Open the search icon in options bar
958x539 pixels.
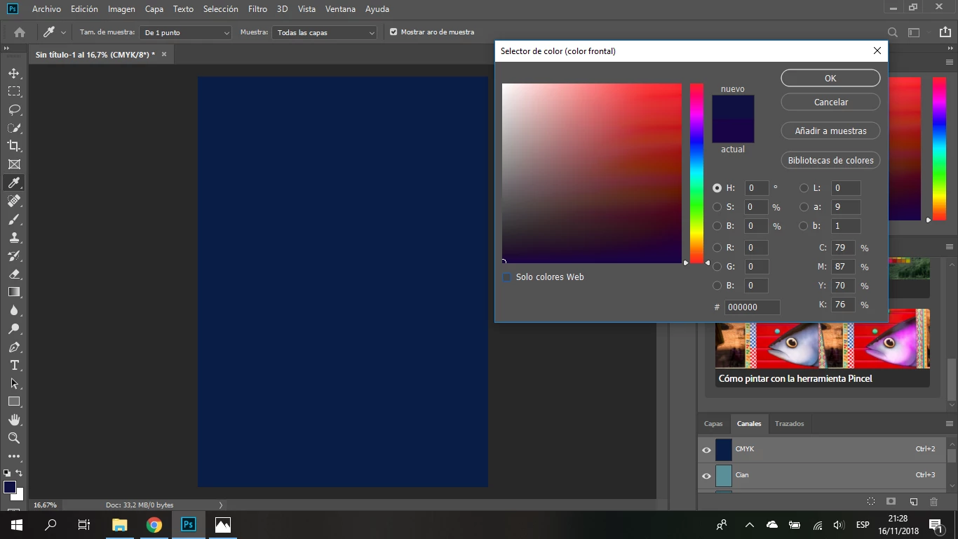pos(892,32)
